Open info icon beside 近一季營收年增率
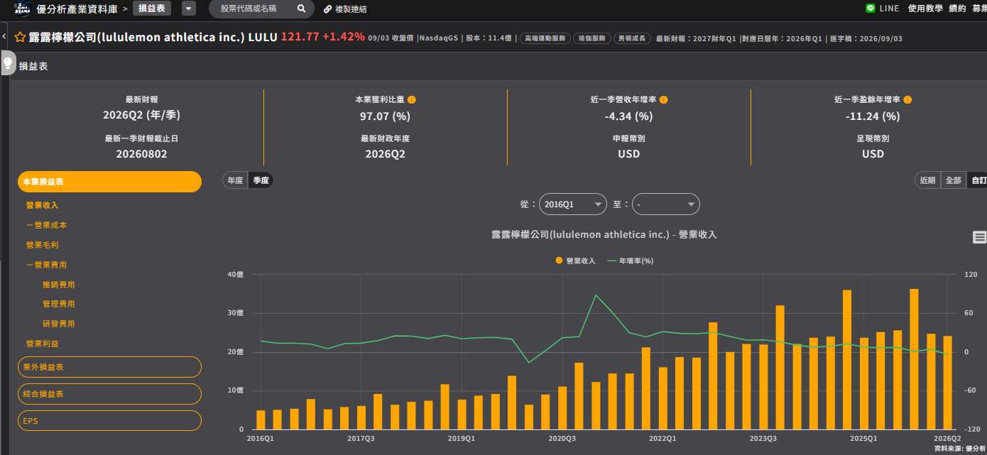Image resolution: width=987 pixels, height=455 pixels. (x=664, y=100)
